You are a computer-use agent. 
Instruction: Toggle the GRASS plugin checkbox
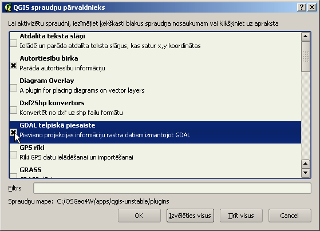pos(14,176)
